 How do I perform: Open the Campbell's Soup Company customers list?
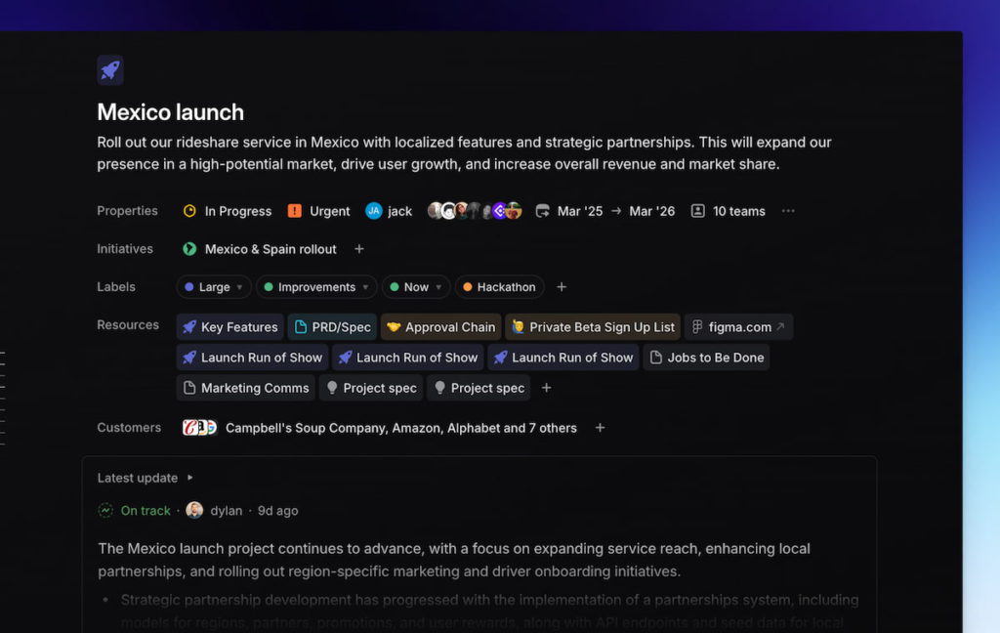[400, 428]
